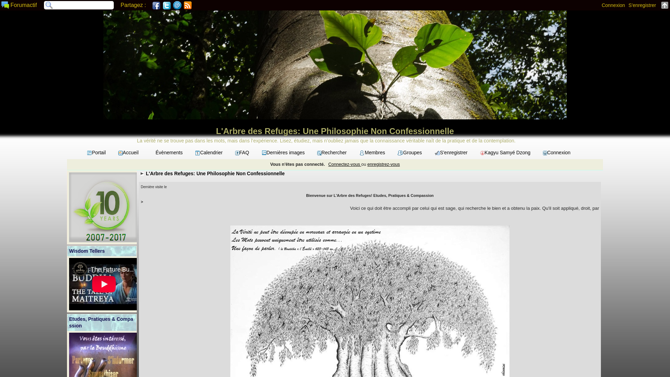Open the Calendrier menu item
Viewport: 670px width, 377px height.
209,153
